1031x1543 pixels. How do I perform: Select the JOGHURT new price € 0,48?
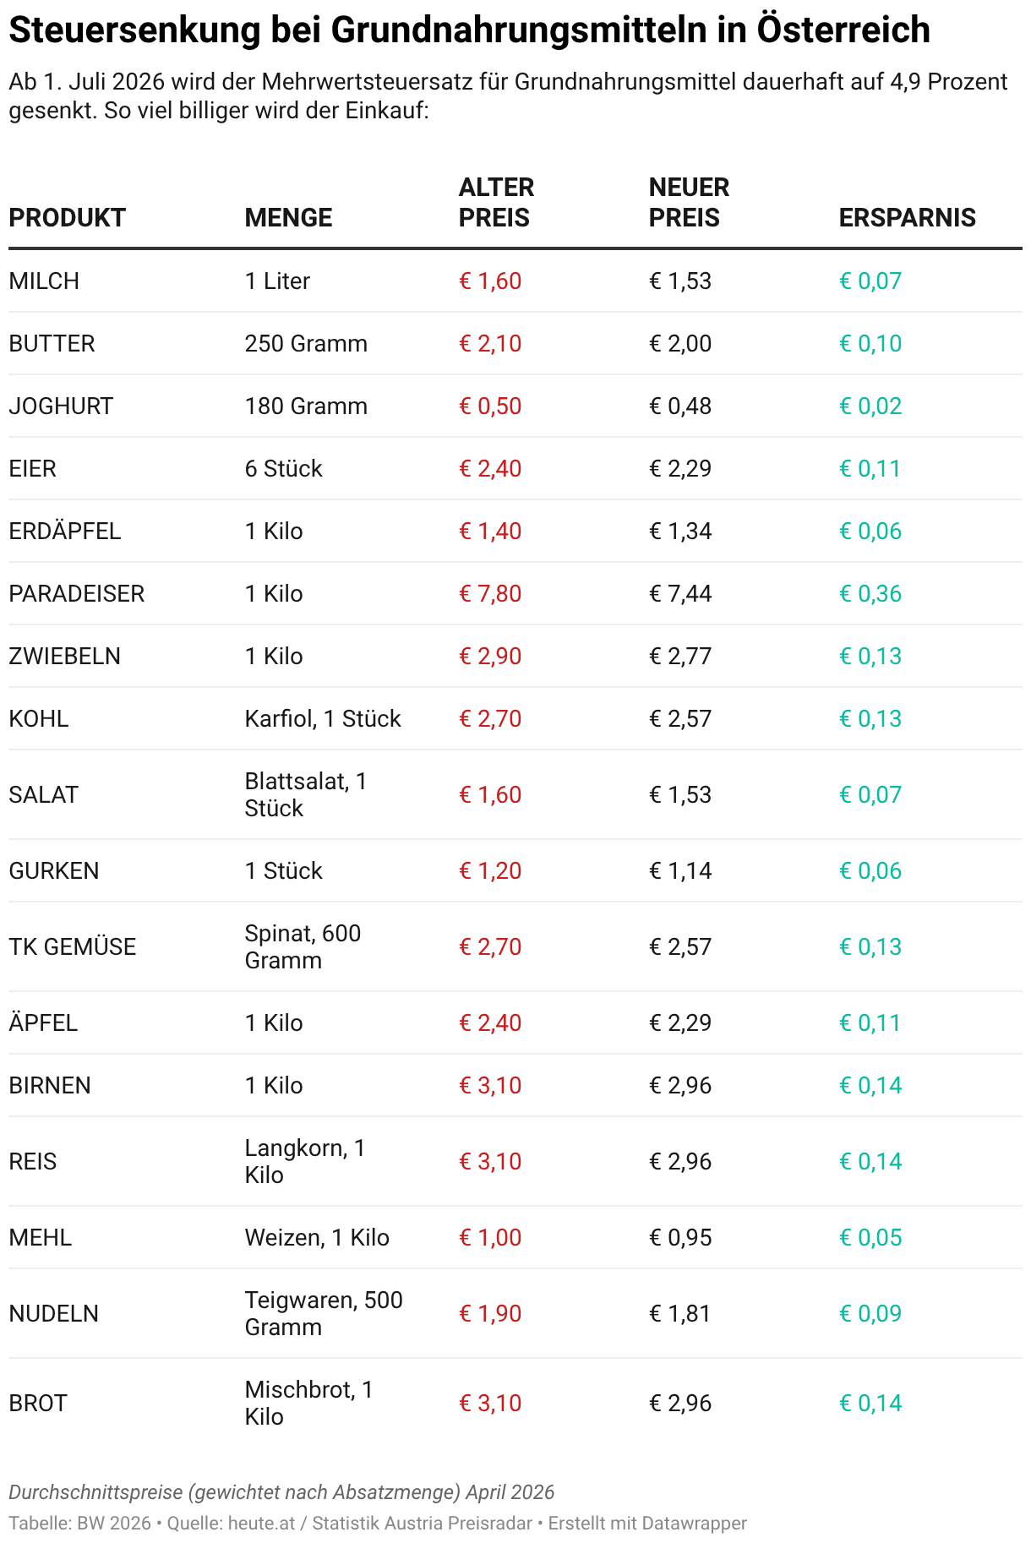click(680, 406)
